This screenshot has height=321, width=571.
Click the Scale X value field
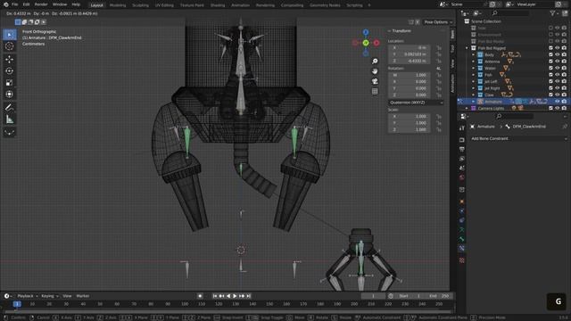click(410, 117)
